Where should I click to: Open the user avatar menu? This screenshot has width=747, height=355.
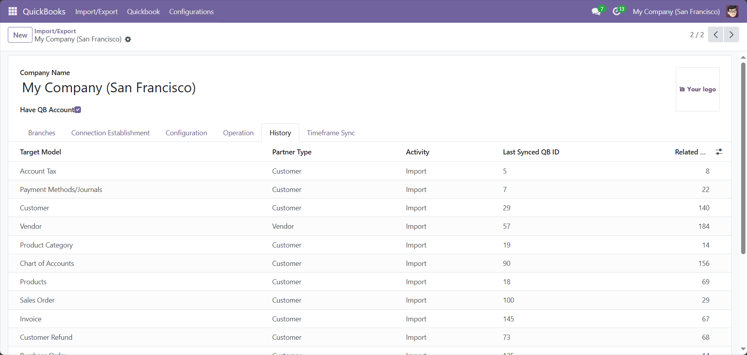(732, 11)
